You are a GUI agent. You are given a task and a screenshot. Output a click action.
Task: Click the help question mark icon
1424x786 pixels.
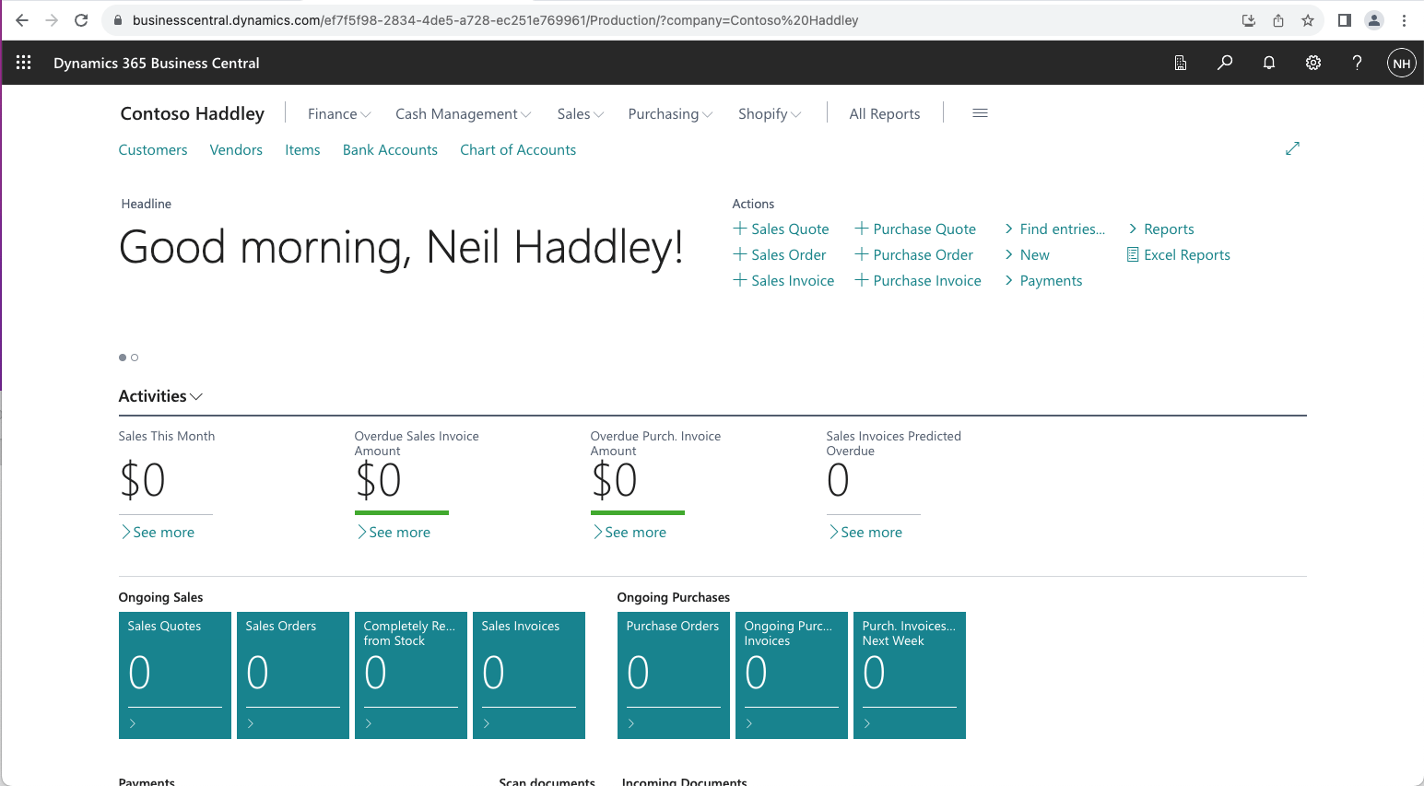(x=1357, y=63)
